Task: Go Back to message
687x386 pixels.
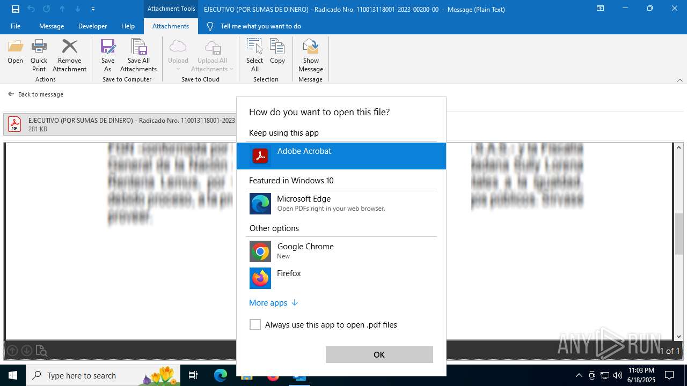Action: (x=35, y=94)
